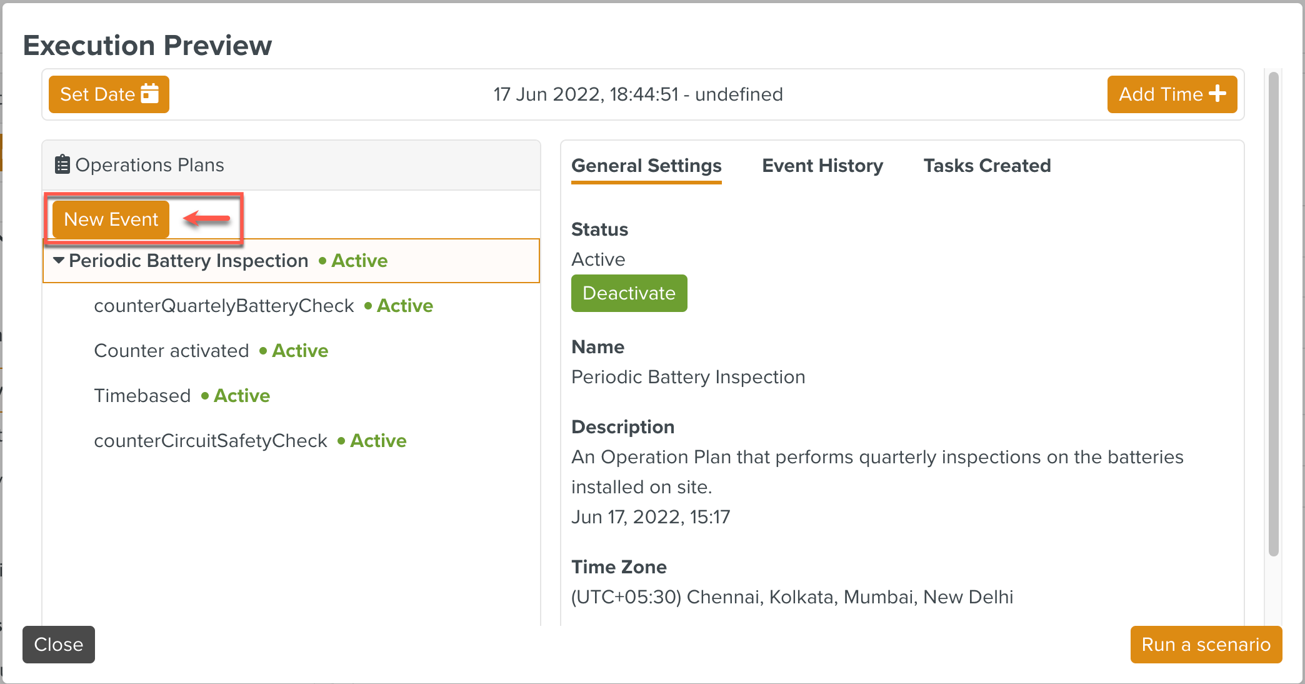1305x684 pixels.
Task: Close the Execution Preview dialog
Action: click(x=59, y=645)
